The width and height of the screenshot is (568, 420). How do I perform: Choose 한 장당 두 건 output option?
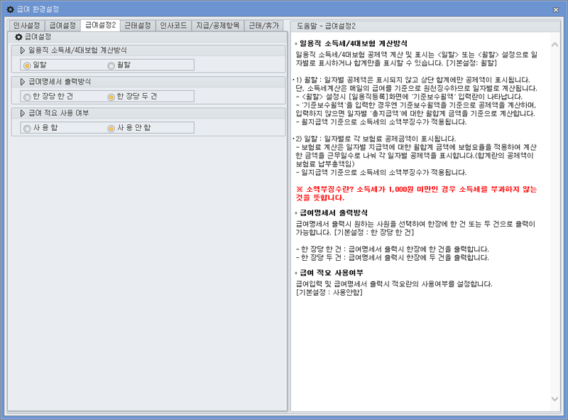110,98
